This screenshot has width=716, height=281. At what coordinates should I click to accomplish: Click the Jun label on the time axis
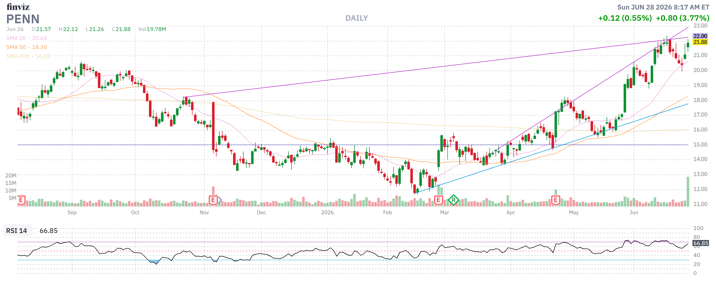pos(634,213)
